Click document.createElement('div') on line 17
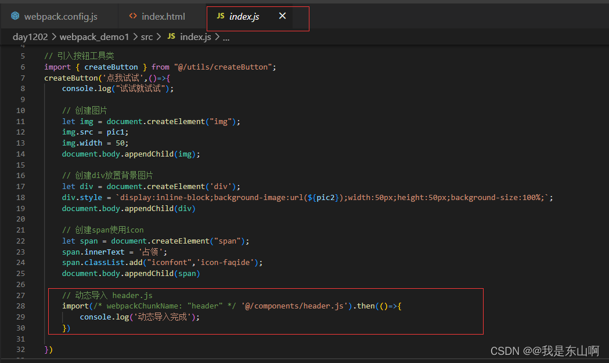Image resolution: width=609 pixels, height=363 pixels. point(171,187)
